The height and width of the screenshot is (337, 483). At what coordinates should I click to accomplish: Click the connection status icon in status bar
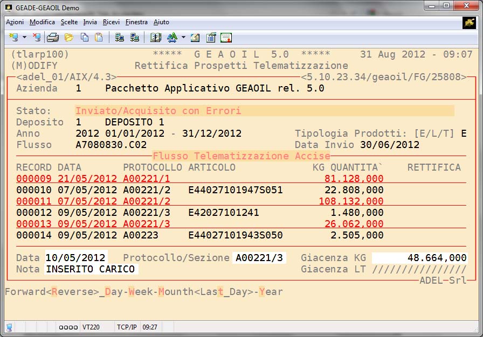click(x=9, y=327)
